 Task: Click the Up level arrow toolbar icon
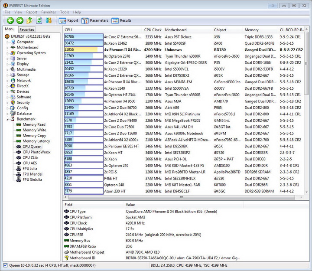point(29,20)
